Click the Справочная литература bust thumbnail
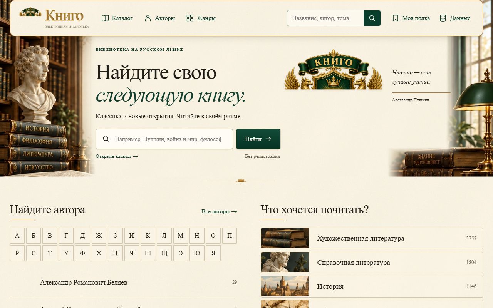This screenshot has height=308, width=493. (285, 263)
